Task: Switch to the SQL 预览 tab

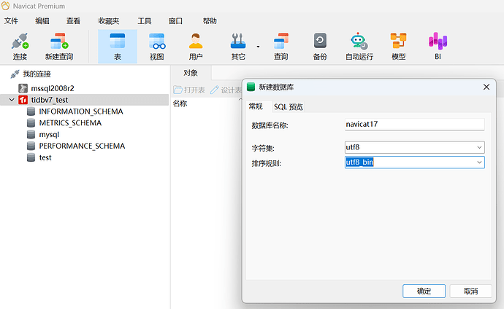Action: click(x=289, y=106)
